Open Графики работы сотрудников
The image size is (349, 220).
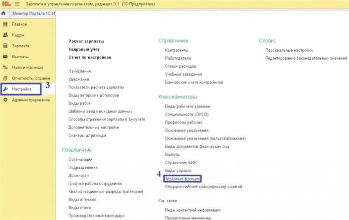[x=95, y=183]
